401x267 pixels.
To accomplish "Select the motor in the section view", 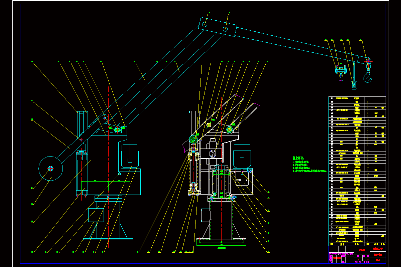I will [242, 156].
